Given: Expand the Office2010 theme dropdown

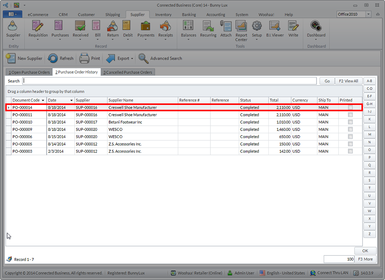Looking at the screenshot, I should [x=369, y=14].
